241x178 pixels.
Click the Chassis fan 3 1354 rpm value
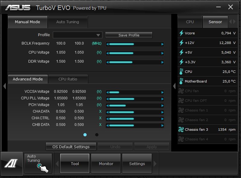pos(227,130)
